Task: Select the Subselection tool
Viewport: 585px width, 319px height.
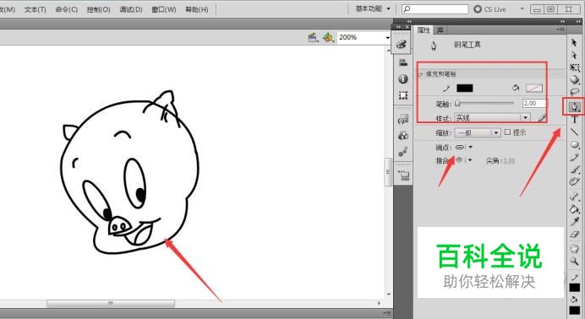Action: (x=574, y=55)
